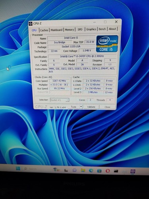Click the Close button in CPU-Z

(107, 107)
